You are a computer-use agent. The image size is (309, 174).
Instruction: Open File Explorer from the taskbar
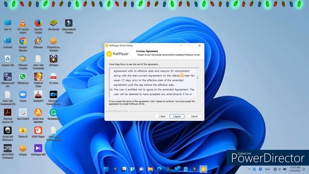150,169
